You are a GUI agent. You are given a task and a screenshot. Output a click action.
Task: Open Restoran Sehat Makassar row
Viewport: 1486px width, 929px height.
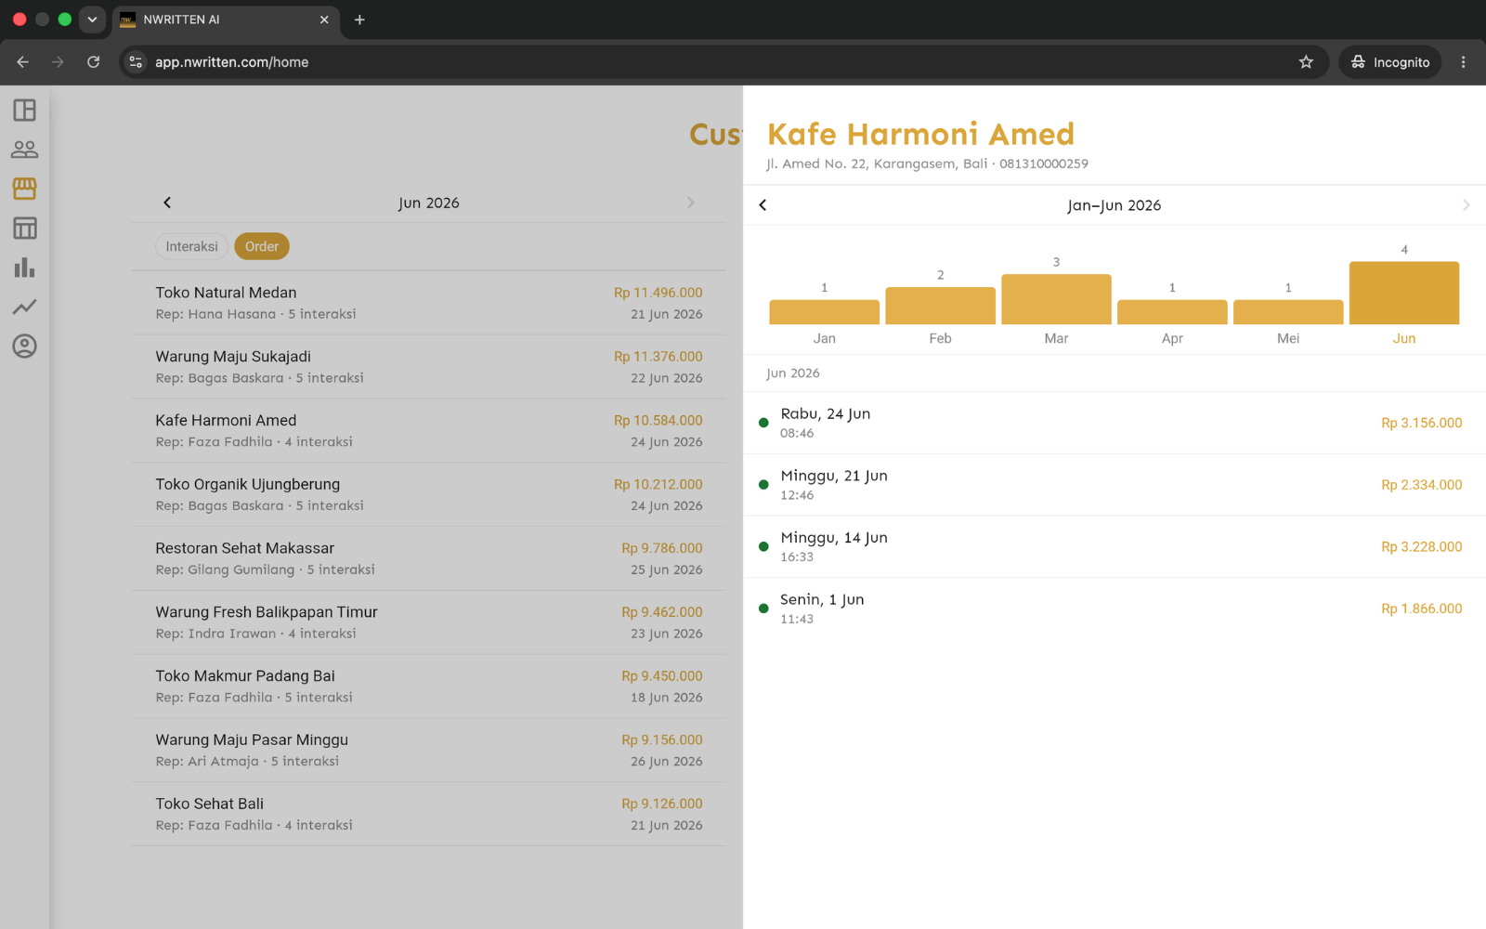429,558
